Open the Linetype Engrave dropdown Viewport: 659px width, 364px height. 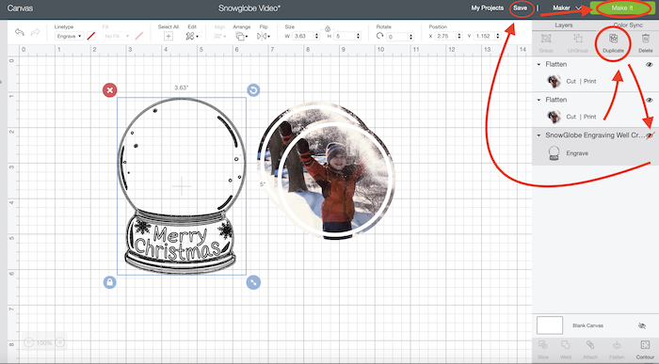point(70,36)
